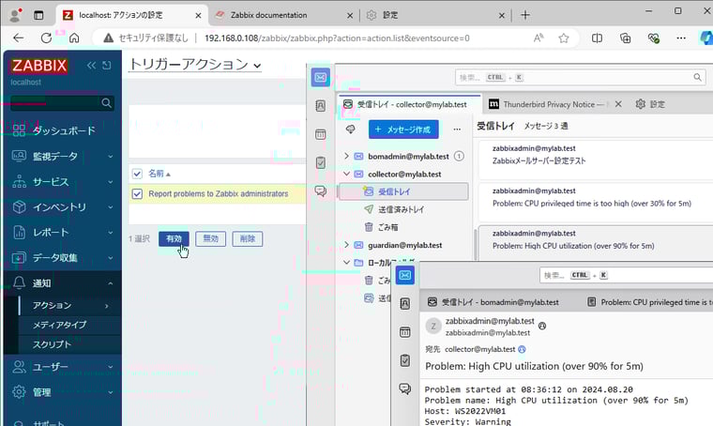Switch to the Zabbix documentation browser tab

[x=284, y=15]
